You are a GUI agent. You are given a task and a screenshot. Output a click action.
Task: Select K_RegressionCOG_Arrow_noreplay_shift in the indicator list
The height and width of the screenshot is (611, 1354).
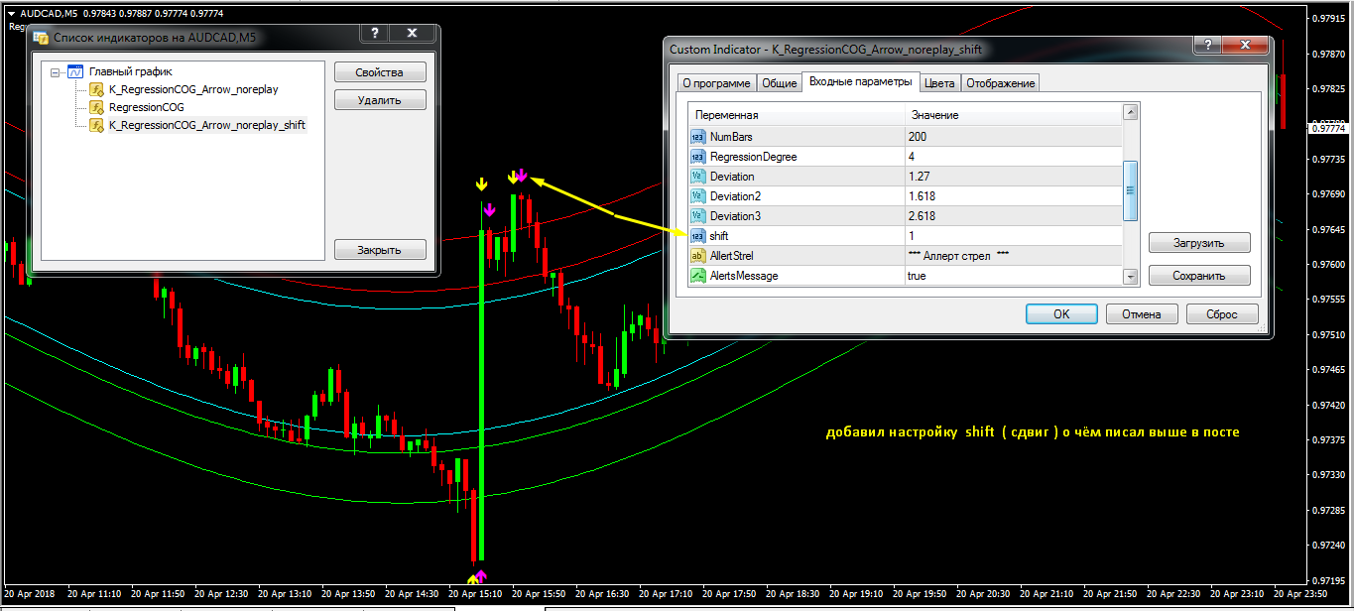tap(206, 125)
